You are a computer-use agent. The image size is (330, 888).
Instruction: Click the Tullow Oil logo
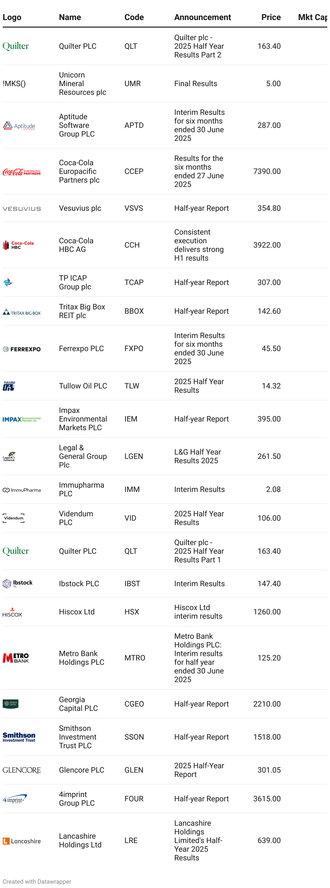pos(9,386)
